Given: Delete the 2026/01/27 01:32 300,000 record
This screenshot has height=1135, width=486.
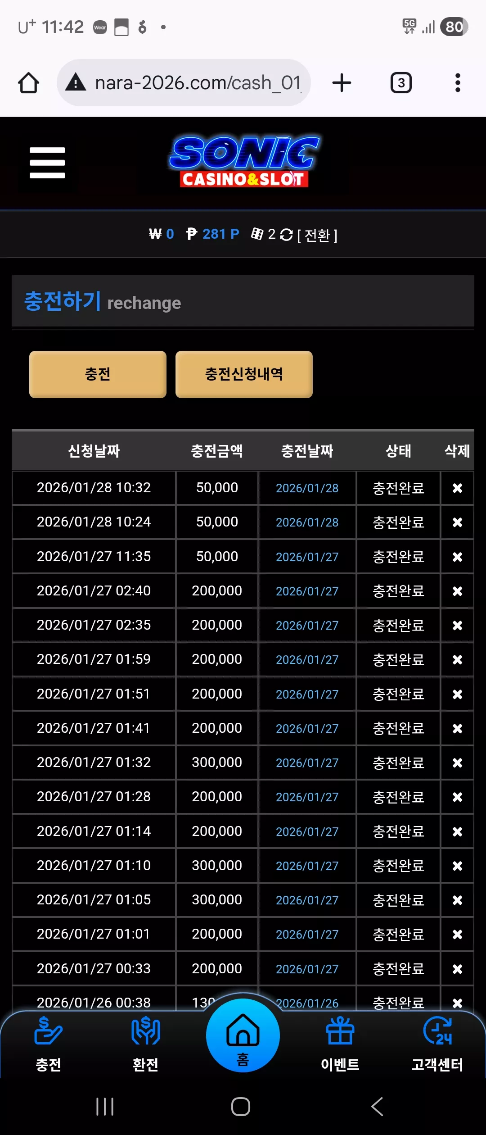Looking at the screenshot, I should coord(457,763).
